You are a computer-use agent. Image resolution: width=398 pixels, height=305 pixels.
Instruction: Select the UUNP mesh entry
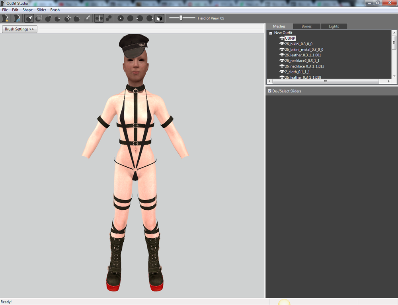click(x=290, y=39)
